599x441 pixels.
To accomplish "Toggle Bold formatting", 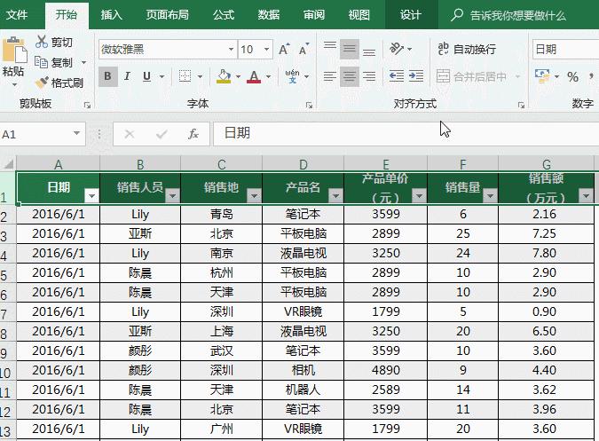I will [107, 76].
